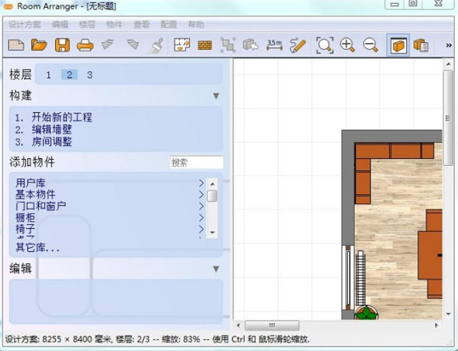Click the add object cube icon
The image size is (458, 351).
[x=251, y=45]
